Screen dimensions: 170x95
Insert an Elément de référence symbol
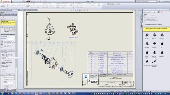click(62, 6)
